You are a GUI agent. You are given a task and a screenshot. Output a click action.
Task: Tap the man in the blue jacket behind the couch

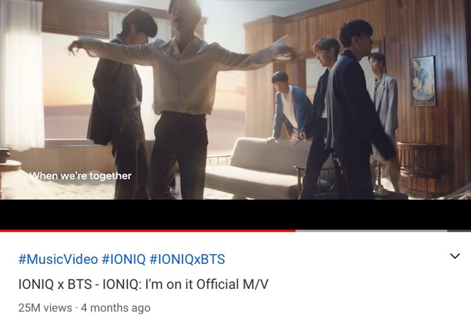(x=291, y=108)
